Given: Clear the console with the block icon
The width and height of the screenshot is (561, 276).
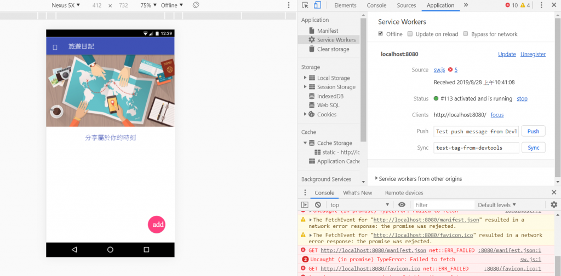Looking at the screenshot, I should 318,204.
